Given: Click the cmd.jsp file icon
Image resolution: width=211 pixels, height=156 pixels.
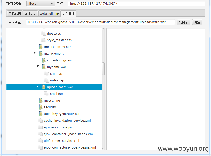Looking at the screenshot, I should point(47,73).
